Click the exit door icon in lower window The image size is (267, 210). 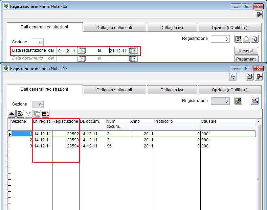[x=259, y=77]
